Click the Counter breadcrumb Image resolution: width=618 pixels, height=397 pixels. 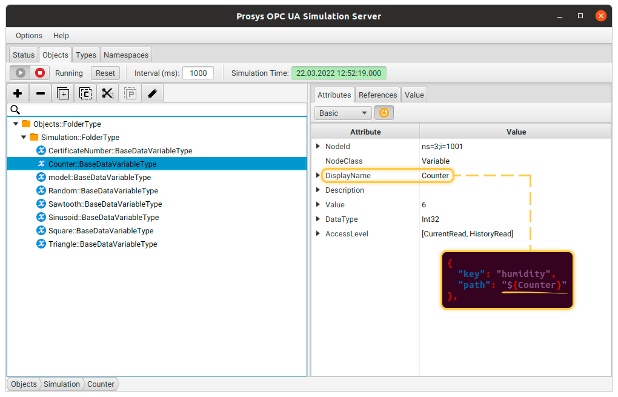tap(101, 384)
